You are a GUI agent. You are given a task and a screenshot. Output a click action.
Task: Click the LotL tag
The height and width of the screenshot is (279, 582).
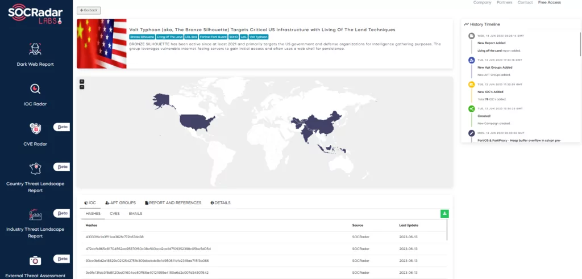pyautogui.click(x=243, y=37)
